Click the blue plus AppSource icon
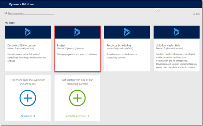This screenshot has height=126, width=203. click(x=28, y=98)
